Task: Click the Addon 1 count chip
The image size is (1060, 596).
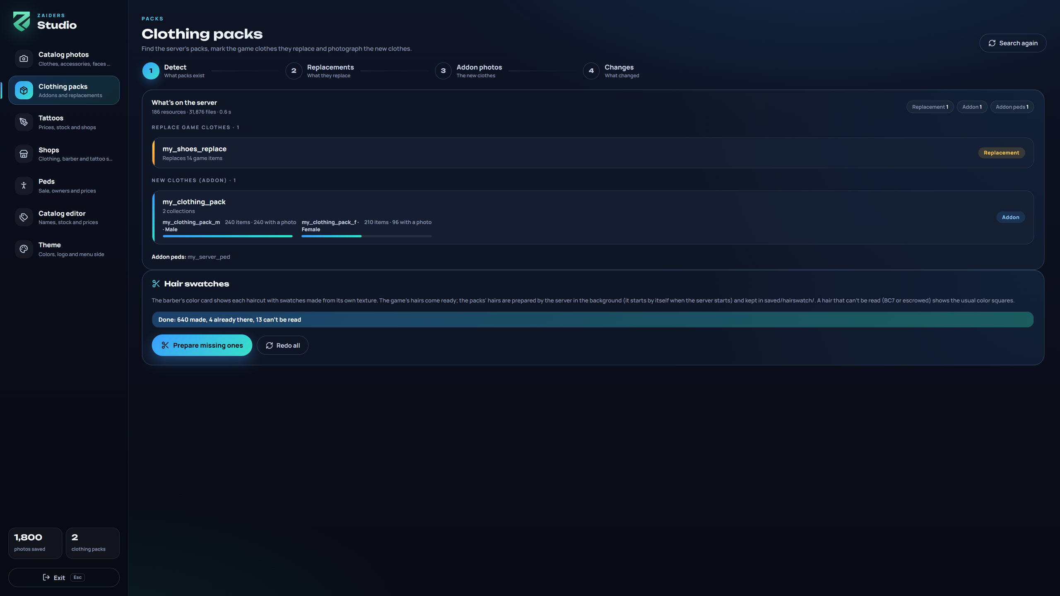Action: coord(972,107)
